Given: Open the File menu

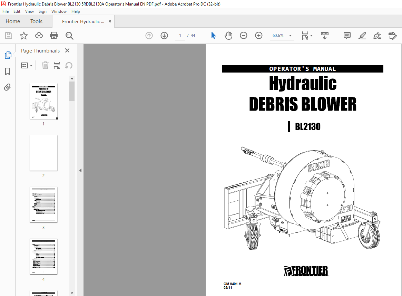Looking at the screenshot, I should (6, 11).
